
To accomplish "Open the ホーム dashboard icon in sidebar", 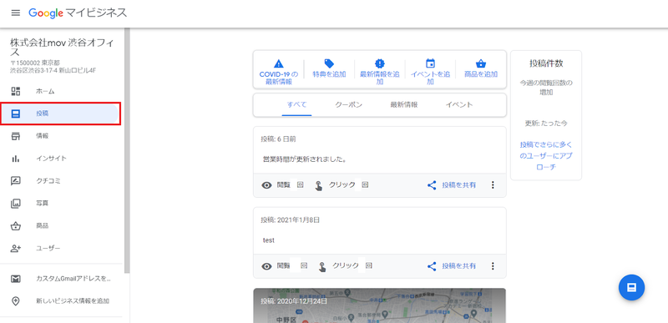I will 16,91.
